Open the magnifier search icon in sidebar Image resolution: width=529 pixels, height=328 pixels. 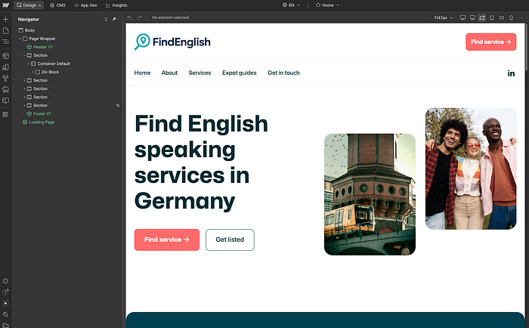tap(5, 314)
